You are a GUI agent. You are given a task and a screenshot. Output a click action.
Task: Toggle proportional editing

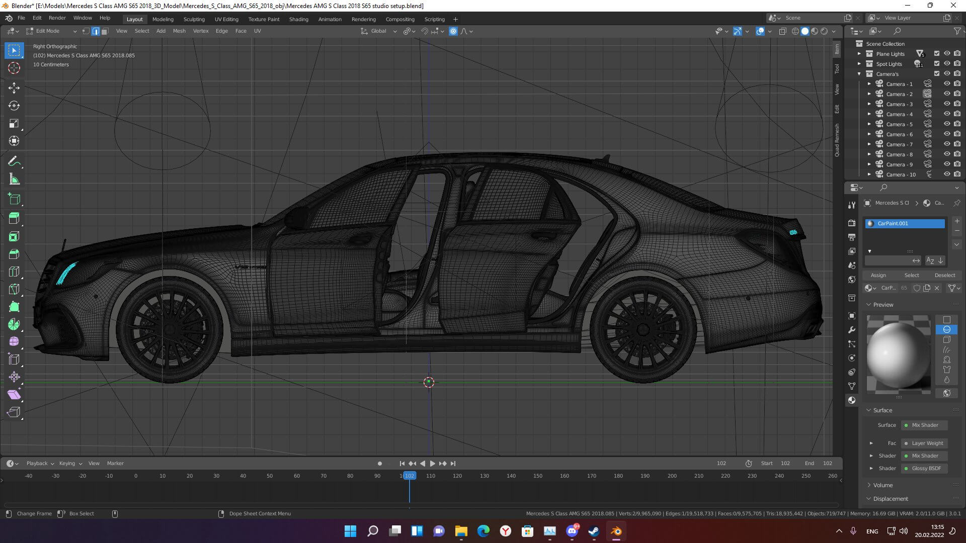453,31
